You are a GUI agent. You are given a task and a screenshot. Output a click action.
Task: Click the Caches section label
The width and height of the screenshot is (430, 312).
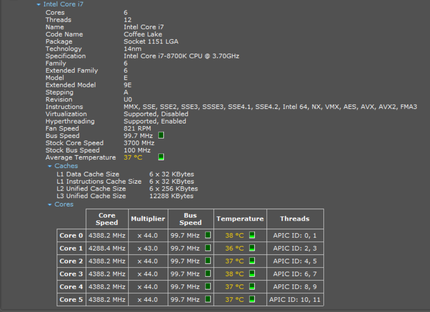coord(66,166)
